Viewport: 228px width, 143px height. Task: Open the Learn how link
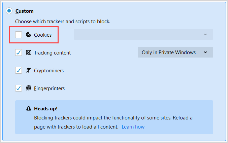pos(133,127)
